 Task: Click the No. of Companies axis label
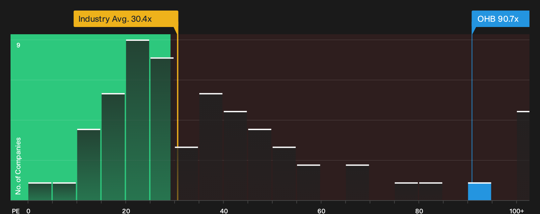(x=18, y=166)
